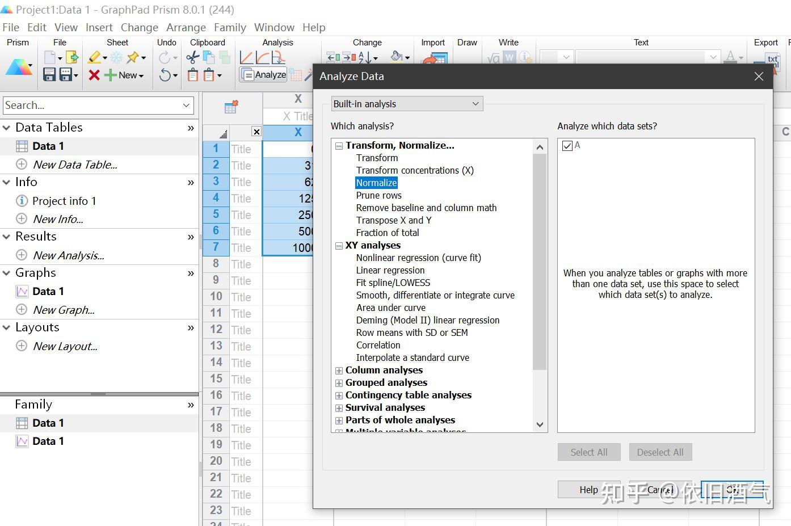
Task: Click the interpolate standard curve icon
Action: 278,57
